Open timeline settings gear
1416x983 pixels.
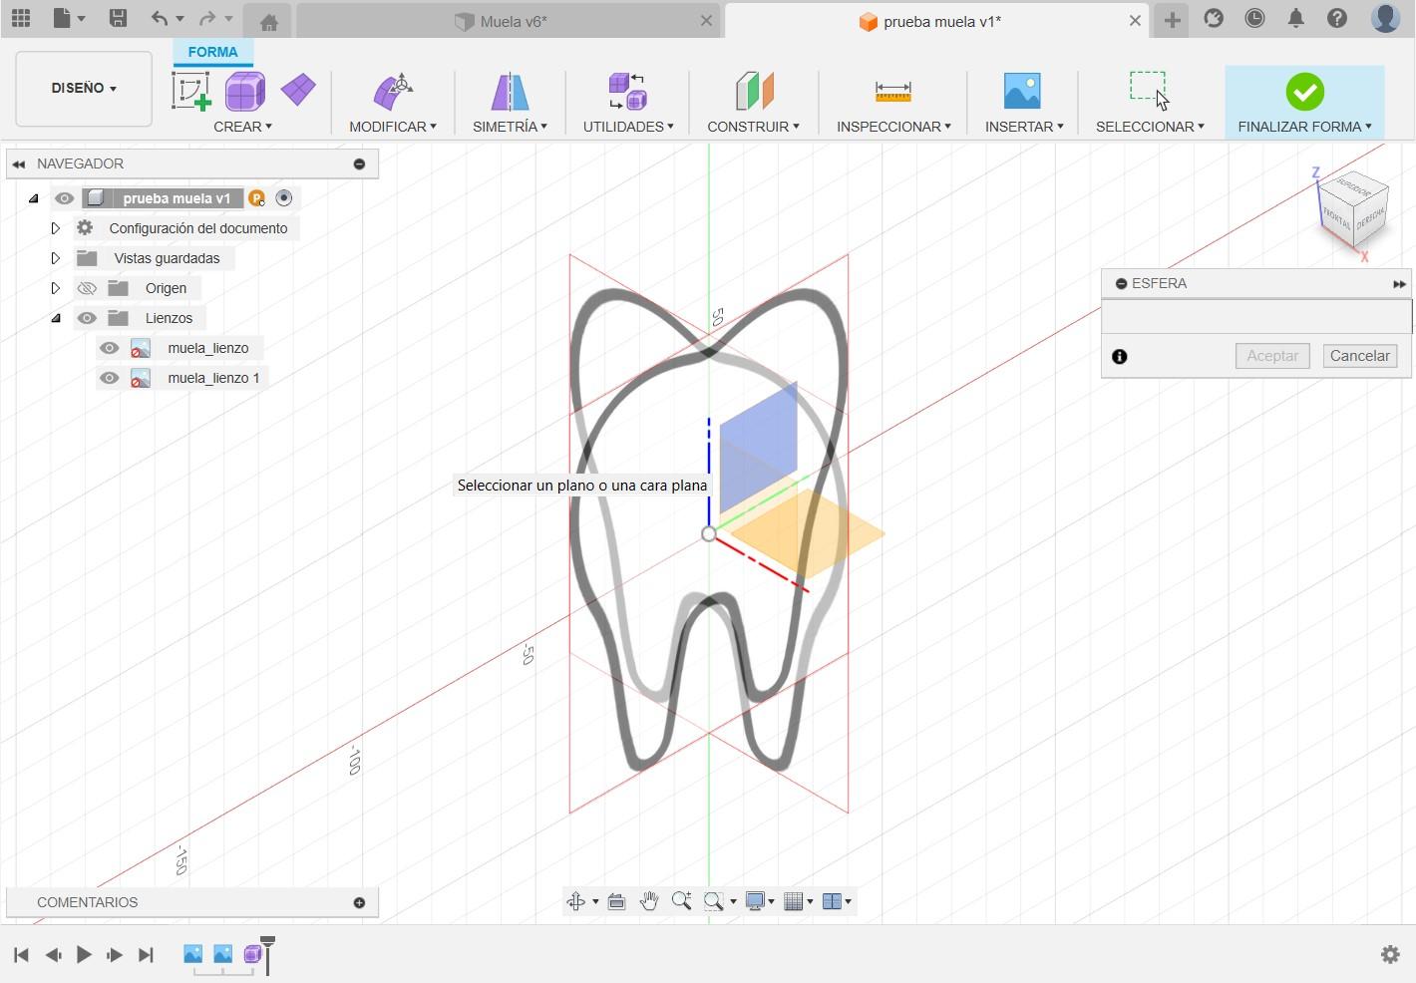[x=1390, y=954]
